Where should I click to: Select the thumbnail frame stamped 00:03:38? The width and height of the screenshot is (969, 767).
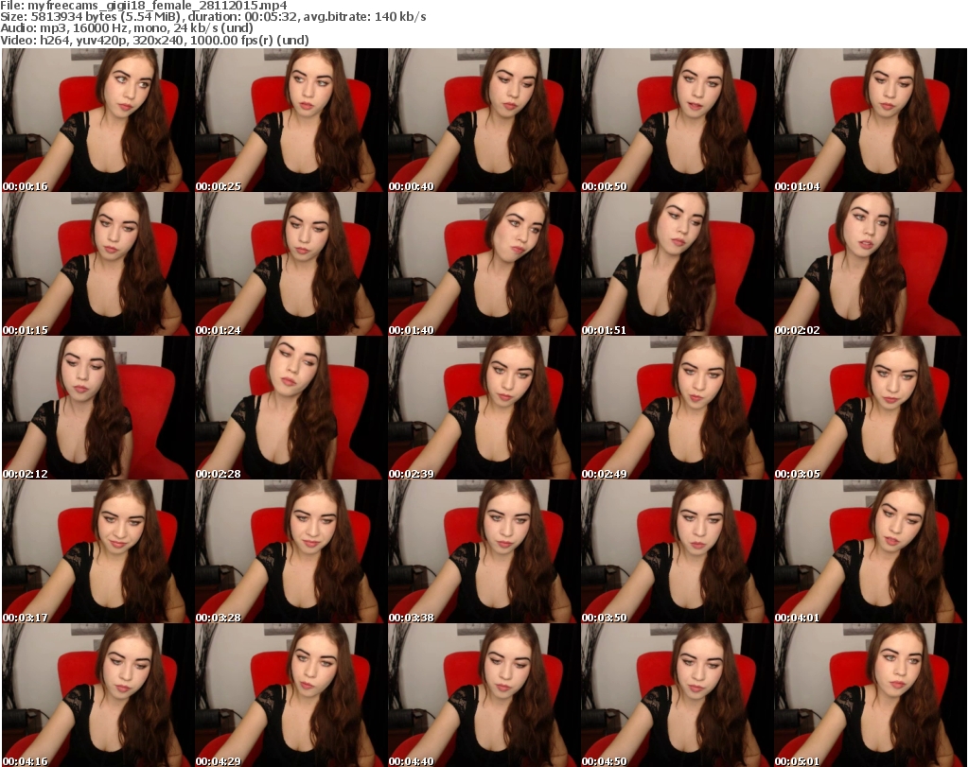click(484, 551)
